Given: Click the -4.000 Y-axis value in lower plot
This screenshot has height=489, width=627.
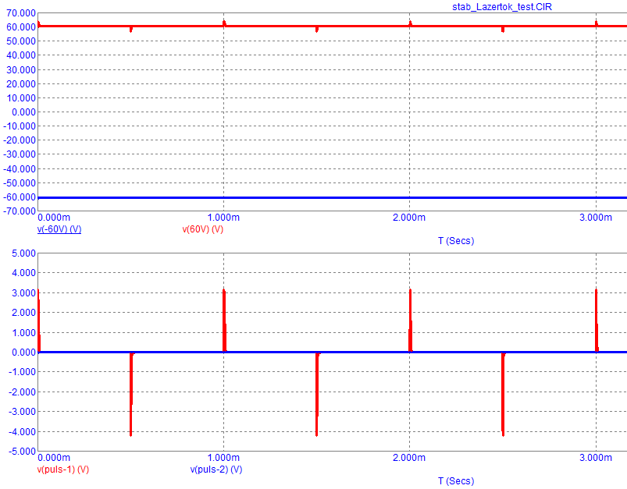Looking at the screenshot, I should pyautogui.click(x=23, y=432).
